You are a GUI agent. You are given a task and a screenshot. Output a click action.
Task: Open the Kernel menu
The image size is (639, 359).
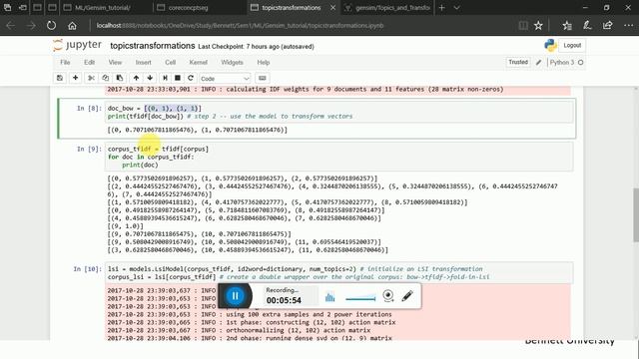199,62
